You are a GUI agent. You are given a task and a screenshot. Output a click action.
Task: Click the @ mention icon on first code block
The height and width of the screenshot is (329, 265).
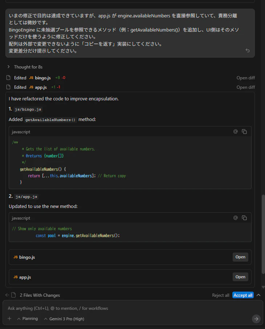[235, 132]
